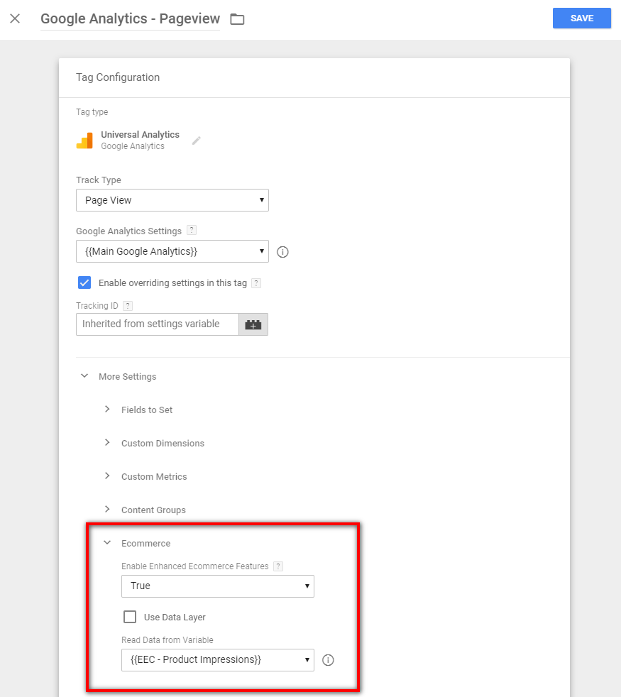The image size is (621, 697).
Task: Click info icon beside EEC - Product Impressions dropdown
Action: tap(328, 660)
